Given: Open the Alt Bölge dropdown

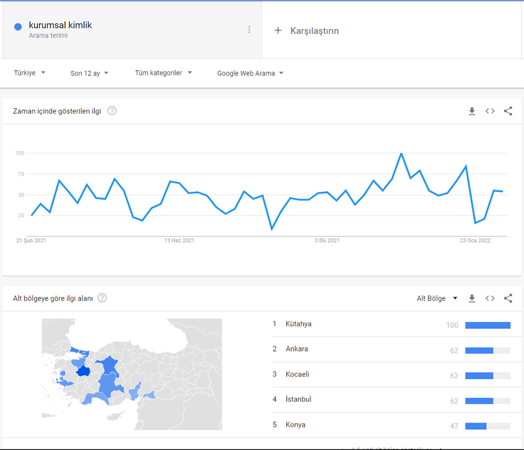Looking at the screenshot, I should pyautogui.click(x=437, y=298).
